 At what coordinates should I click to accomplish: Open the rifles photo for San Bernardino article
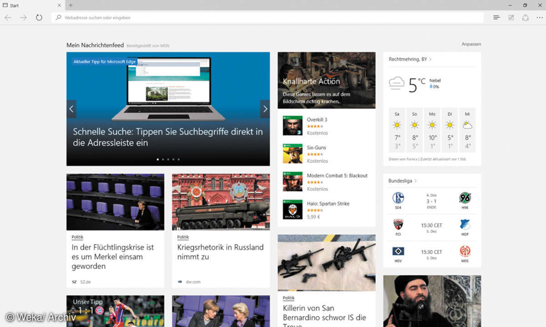click(327, 263)
